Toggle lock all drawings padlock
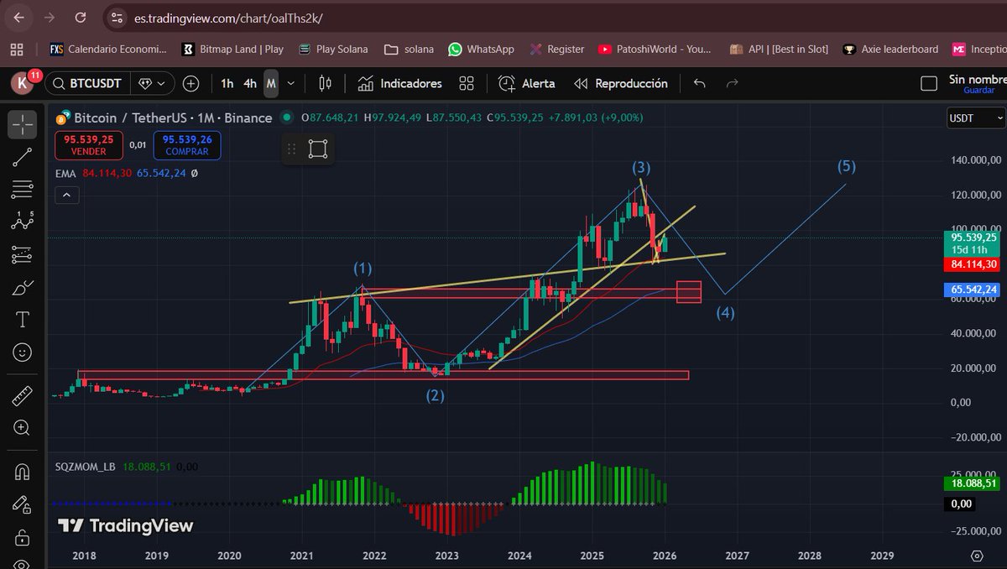 (23, 537)
